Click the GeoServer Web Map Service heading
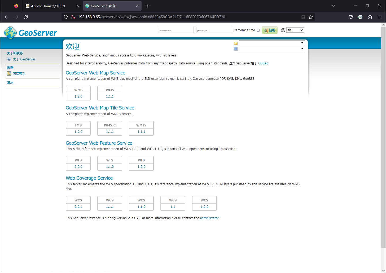Screen dimensions: 386x273 [95, 73]
